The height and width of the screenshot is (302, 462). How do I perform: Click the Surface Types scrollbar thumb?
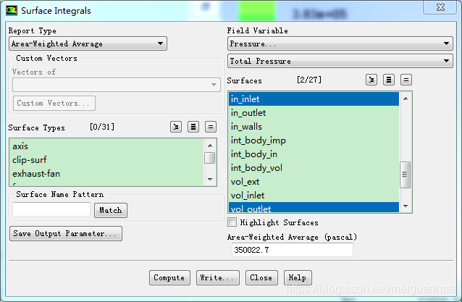click(210, 158)
